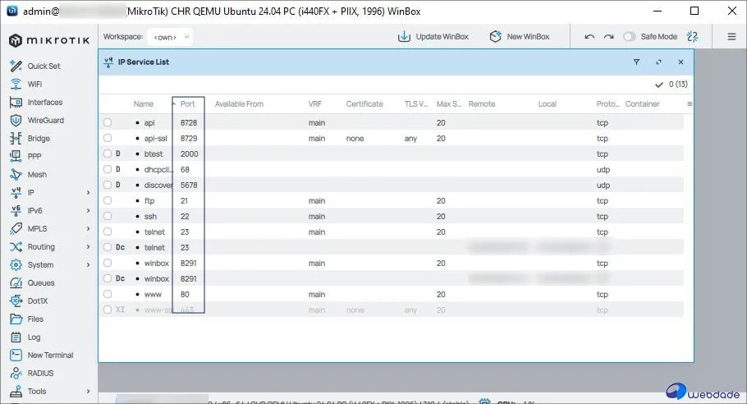Open the New Terminal sidebar item
This screenshot has height=404, width=747.
click(49, 356)
